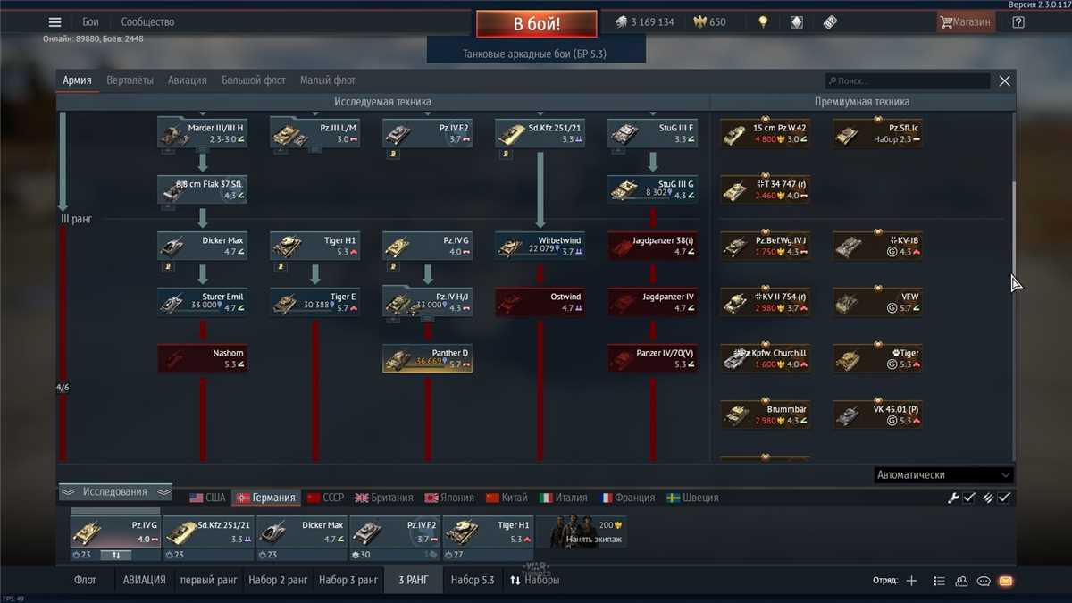Image resolution: width=1072 pixels, height=603 pixels.
Task: Switch to the Вертолёты tab
Action: click(x=130, y=80)
